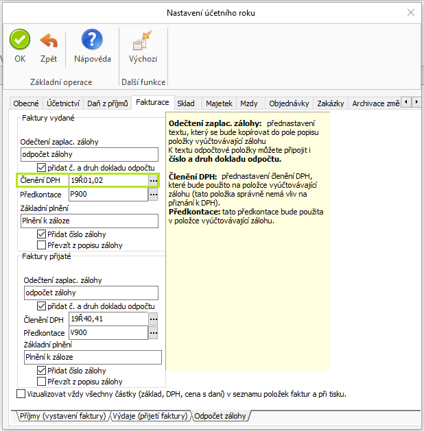Open the Majetek tab
This screenshot has width=424, height=431.
(219, 103)
